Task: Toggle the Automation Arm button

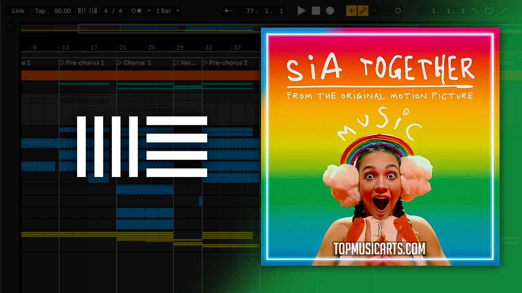Action: 363,11
